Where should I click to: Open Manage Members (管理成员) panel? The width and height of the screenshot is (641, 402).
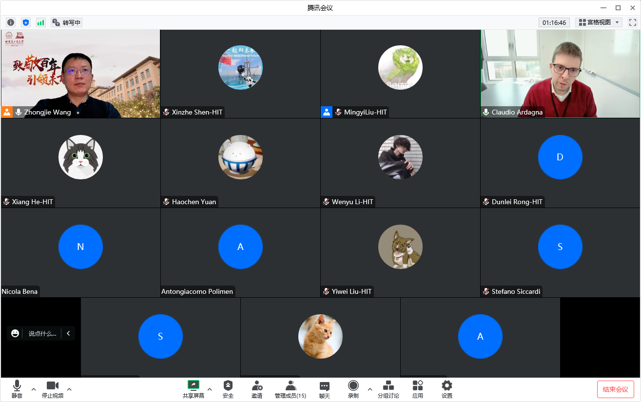click(x=291, y=389)
